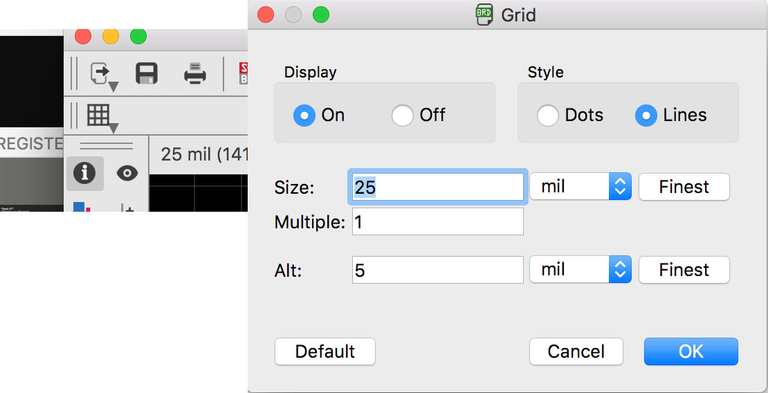Screen dimensions: 768x393
Task: Select the On display radio button
Action: click(x=304, y=115)
